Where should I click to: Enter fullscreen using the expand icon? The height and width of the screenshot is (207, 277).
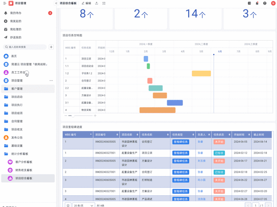pyautogui.click(x=104, y=3)
